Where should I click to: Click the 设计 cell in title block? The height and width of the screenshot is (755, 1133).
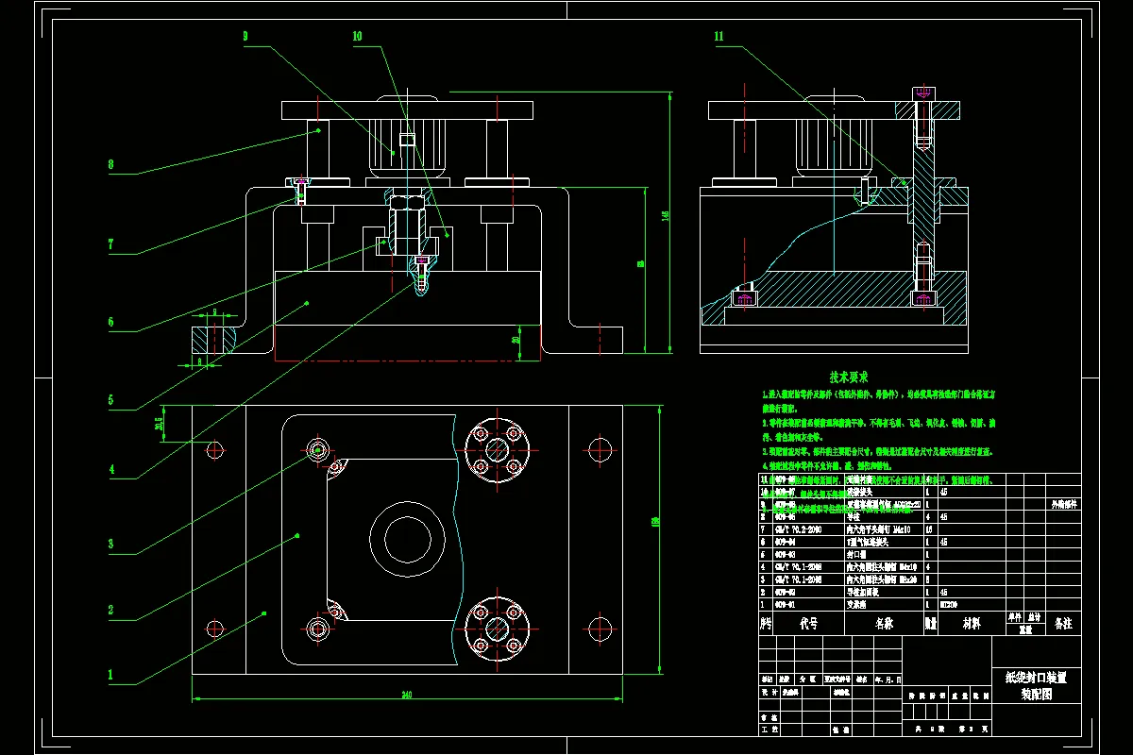tap(768, 691)
